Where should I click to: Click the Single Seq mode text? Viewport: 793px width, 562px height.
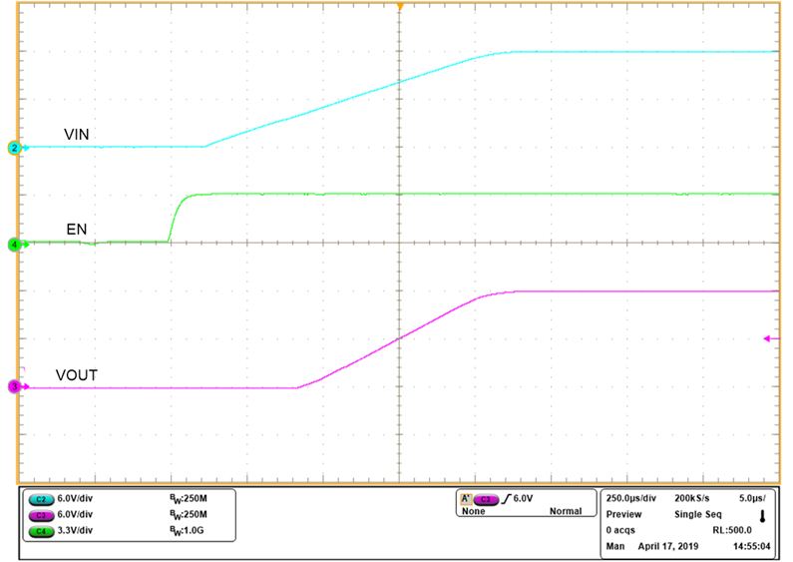[698, 515]
